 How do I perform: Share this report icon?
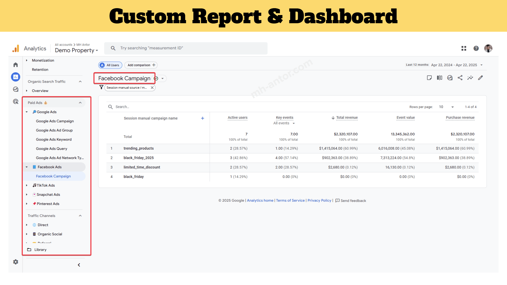(x=460, y=78)
